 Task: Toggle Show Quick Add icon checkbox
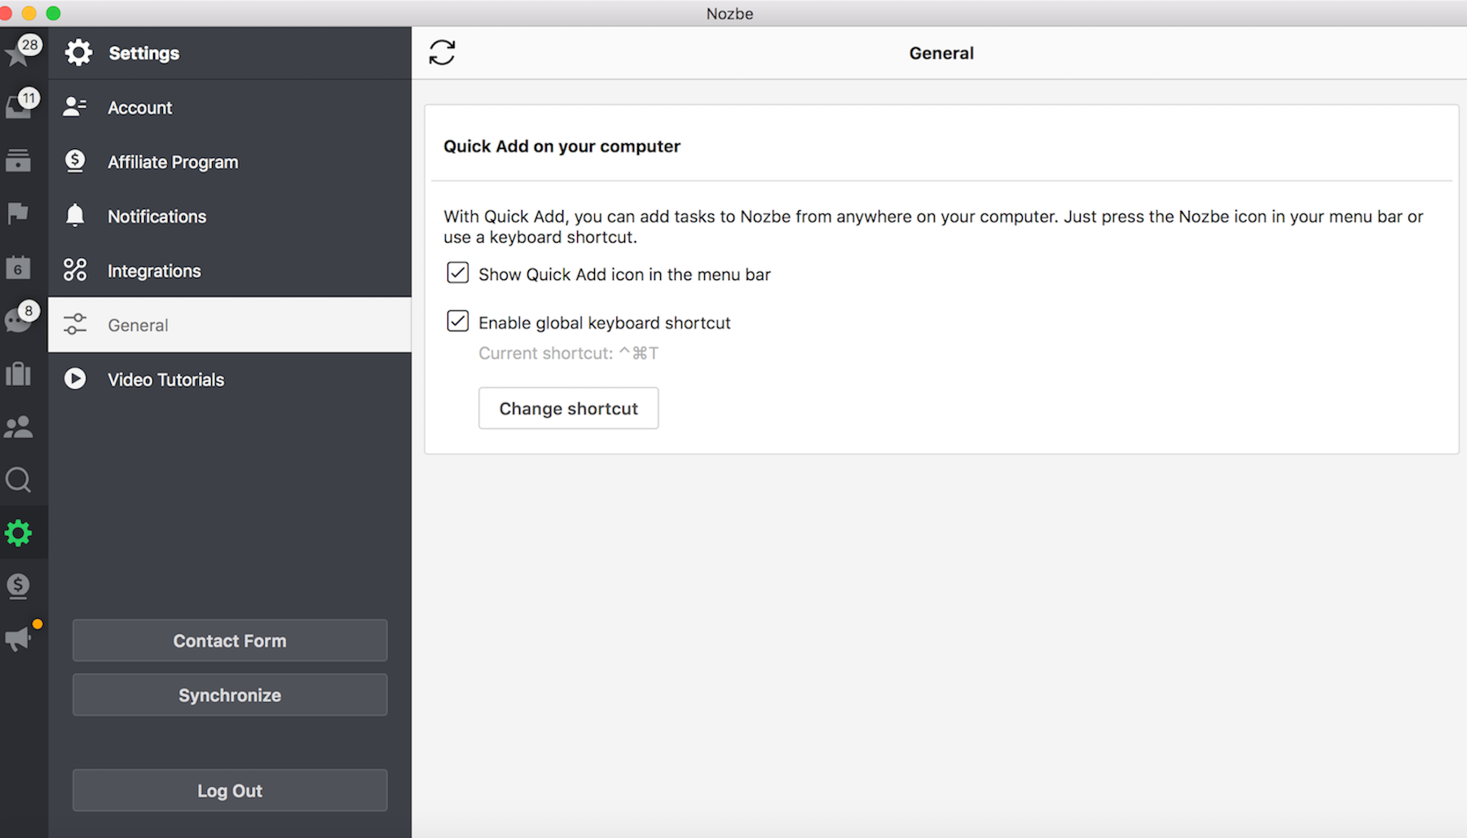tap(458, 272)
